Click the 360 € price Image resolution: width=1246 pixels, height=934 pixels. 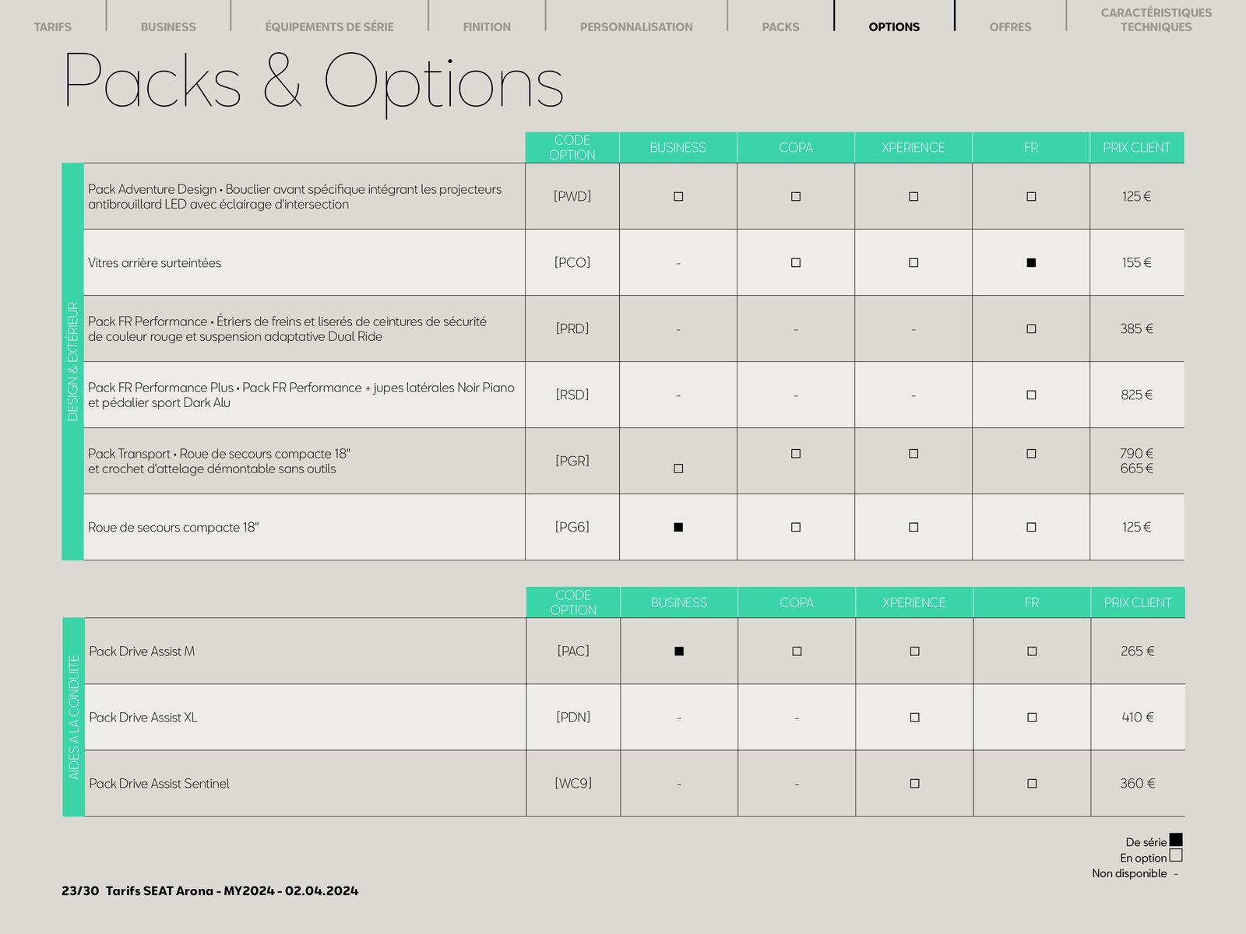(x=1138, y=783)
